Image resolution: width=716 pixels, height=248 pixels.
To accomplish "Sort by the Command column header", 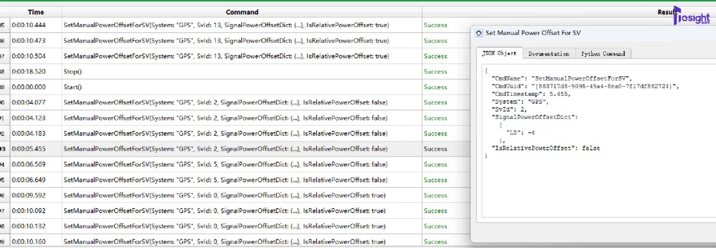I will click(242, 13).
